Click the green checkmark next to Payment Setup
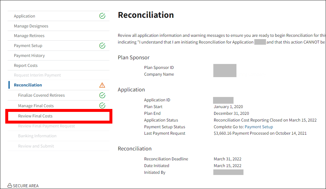Image resolution: width=326 pixels, height=189 pixels. [x=102, y=46]
